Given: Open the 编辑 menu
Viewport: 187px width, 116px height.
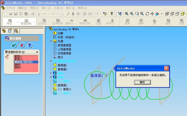Looking at the screenshot, I should (22, 8).
